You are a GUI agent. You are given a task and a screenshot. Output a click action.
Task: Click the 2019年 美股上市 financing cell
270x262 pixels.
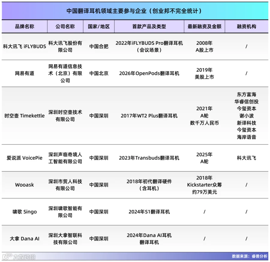pyautogui.click(x=204, y=74)
